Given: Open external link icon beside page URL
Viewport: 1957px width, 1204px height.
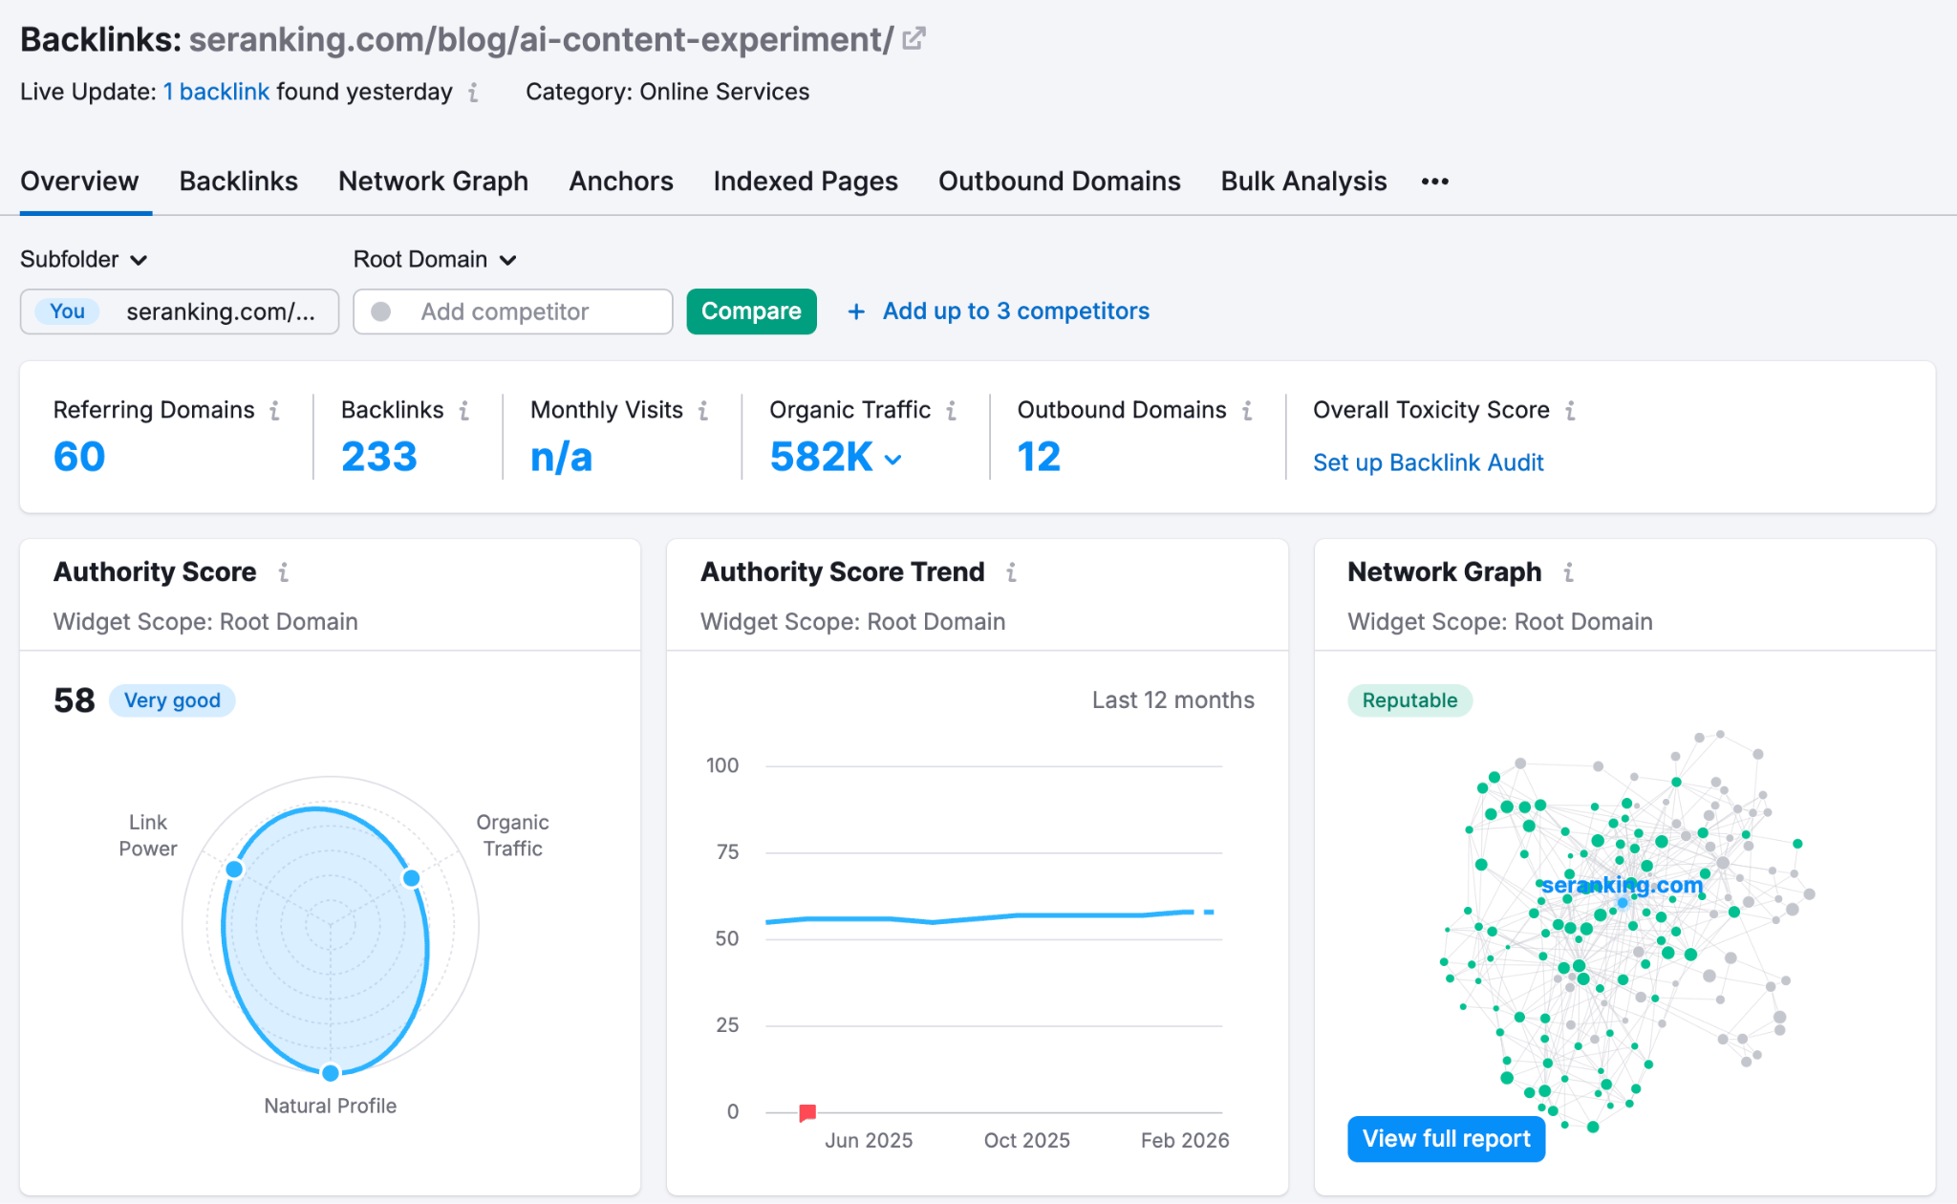Looking at the screenshot, I should 914,38.
